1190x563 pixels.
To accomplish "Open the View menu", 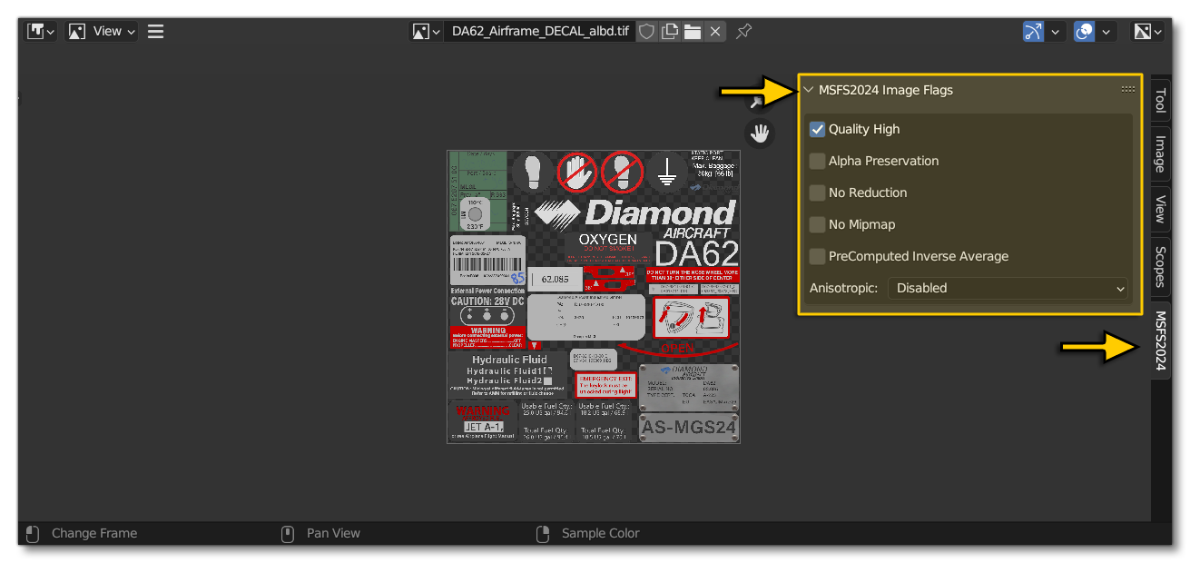I will pyautogui.click(x=105, y=30).
